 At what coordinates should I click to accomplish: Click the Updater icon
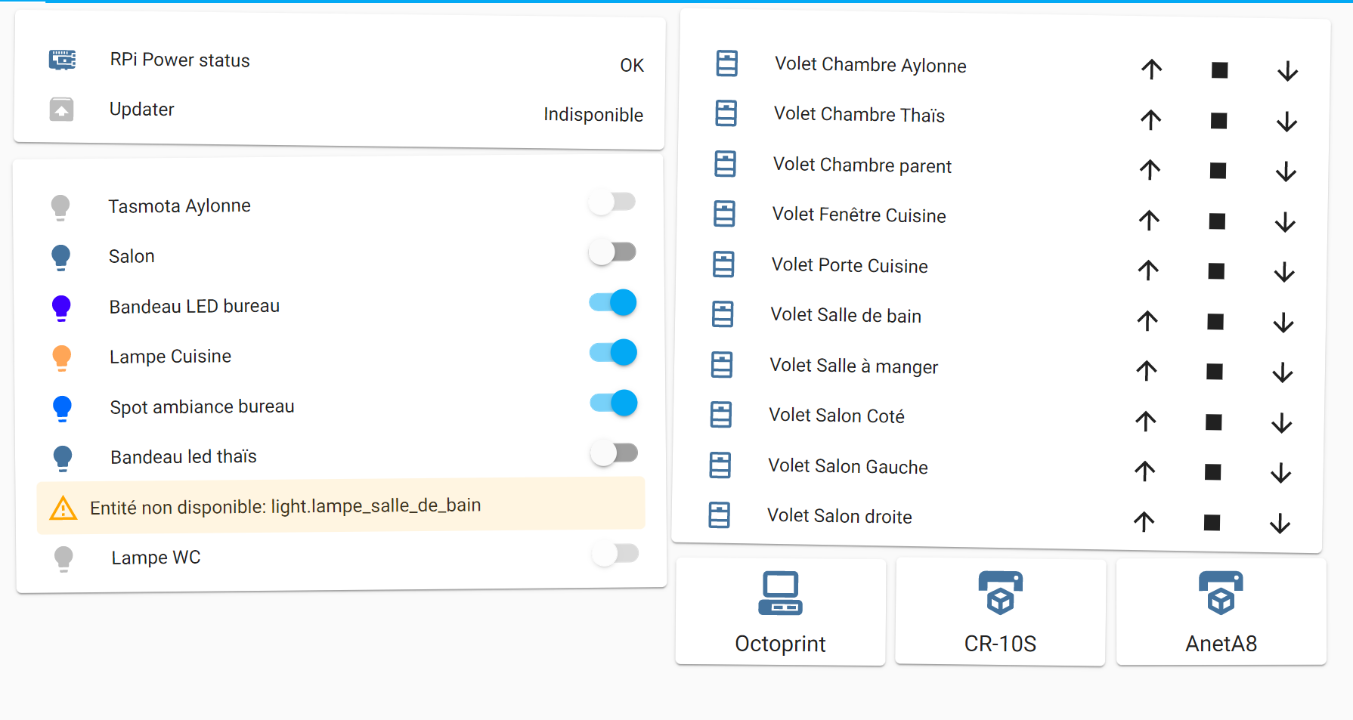[x=62, y=110]
